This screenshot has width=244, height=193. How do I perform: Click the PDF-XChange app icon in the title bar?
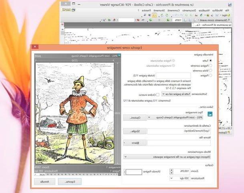point(230,5)
